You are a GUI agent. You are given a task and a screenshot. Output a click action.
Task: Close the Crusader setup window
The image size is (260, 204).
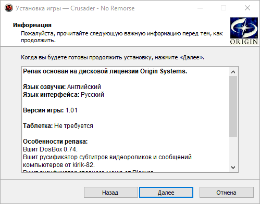coord(247,8)
